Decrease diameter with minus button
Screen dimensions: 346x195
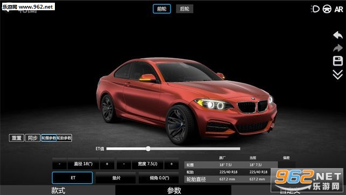60,164
